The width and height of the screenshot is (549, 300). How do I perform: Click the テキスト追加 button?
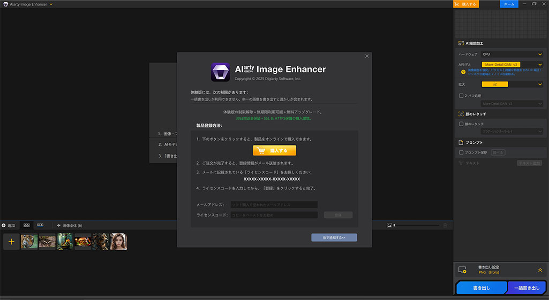pyautogui.click(x=529, y=163)
